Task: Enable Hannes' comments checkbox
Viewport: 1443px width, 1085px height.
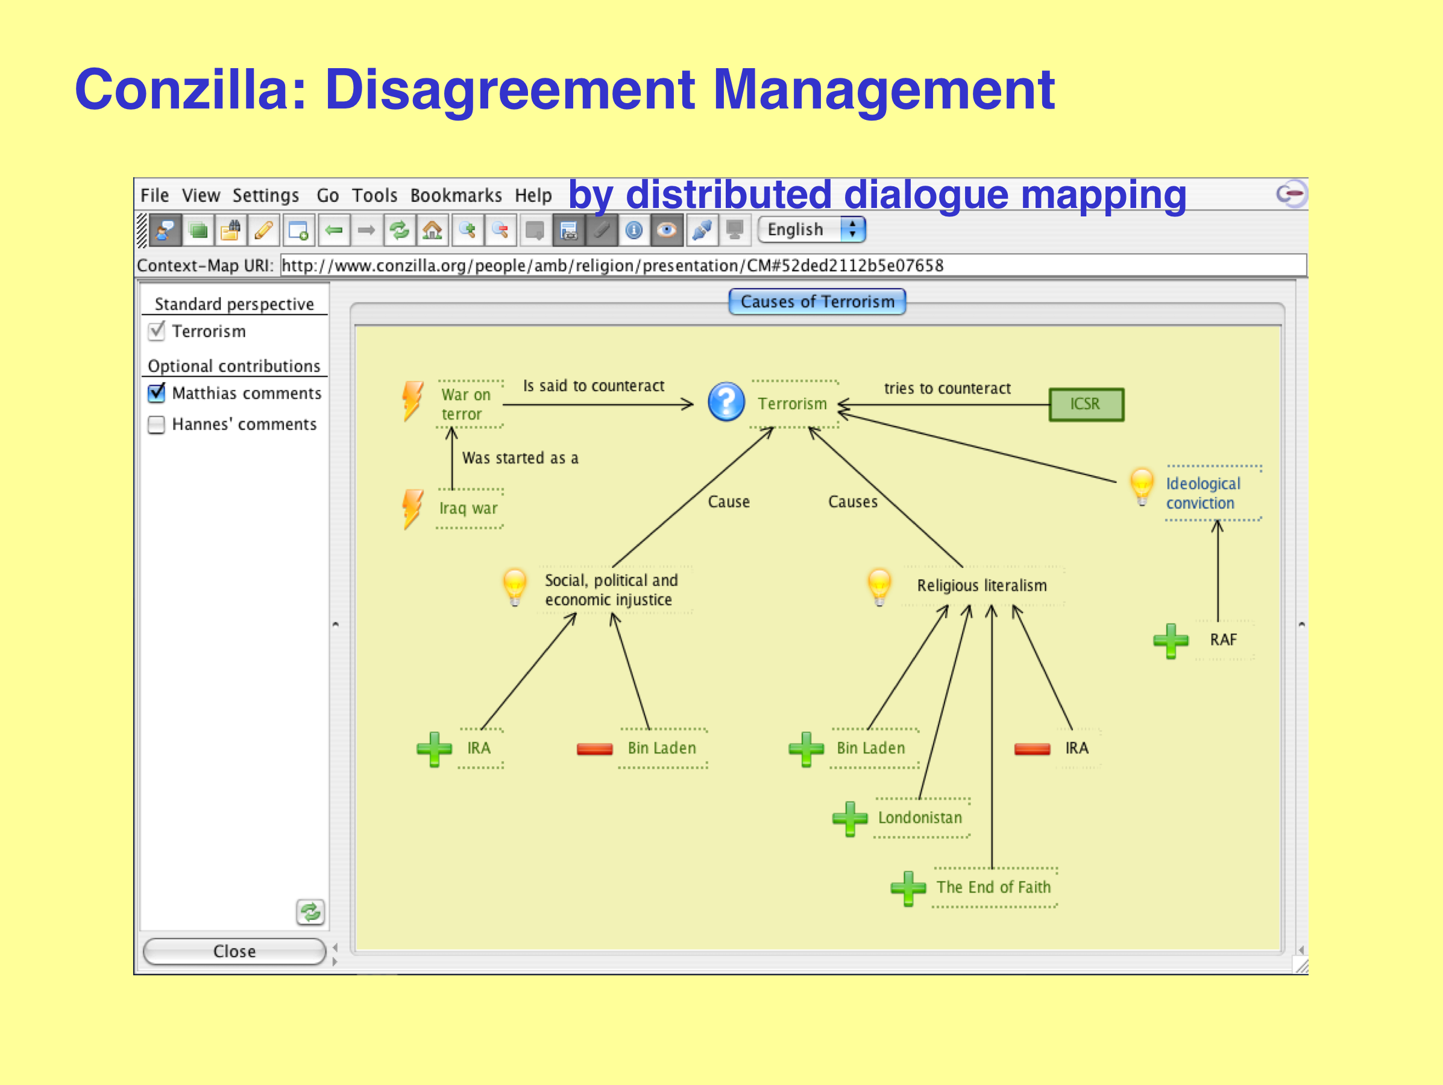Action: point(157,425)
